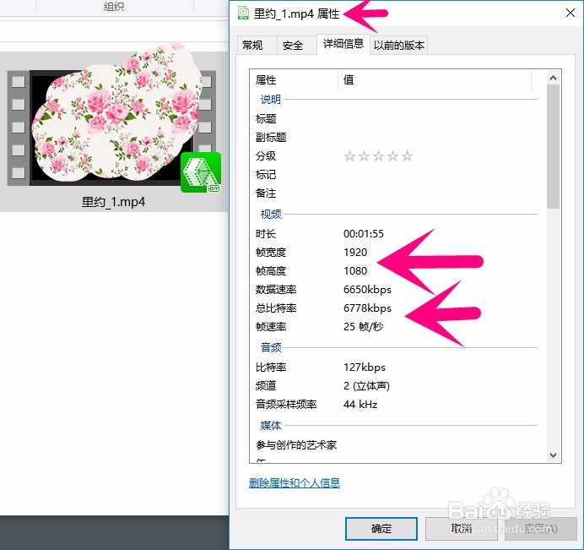Select the 总比特率 value 6778kbps
Screen dimensions: 584x550
click(x=367, y=308)
